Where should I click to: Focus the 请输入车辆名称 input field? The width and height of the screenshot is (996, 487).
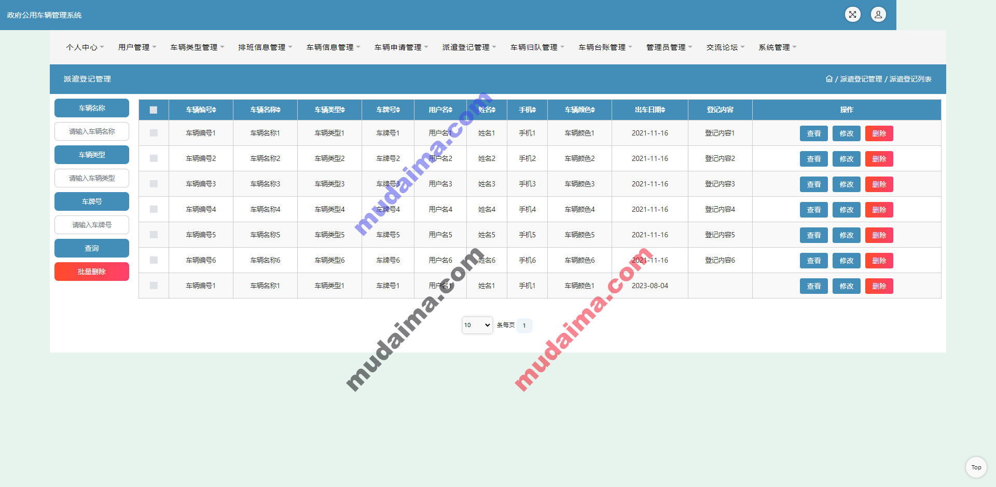click(x=92, y=131)
